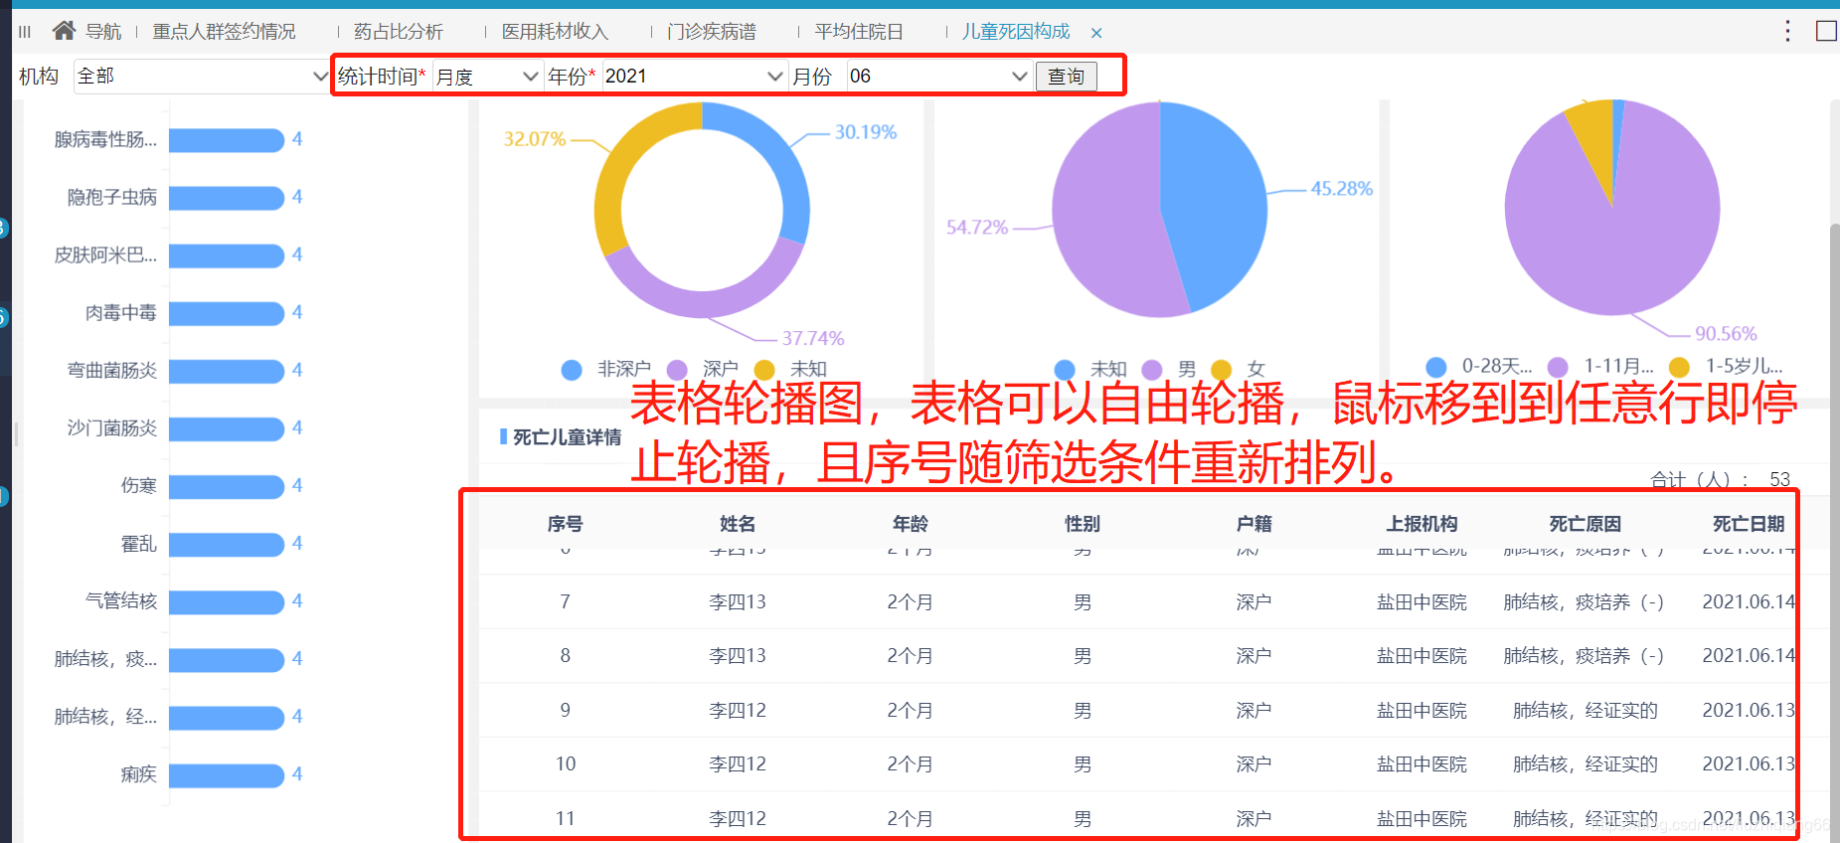This screenshot has height=843, width=1840.
Task: Click the 皮肤阿米巴 bar
Action: click(227, 255)
